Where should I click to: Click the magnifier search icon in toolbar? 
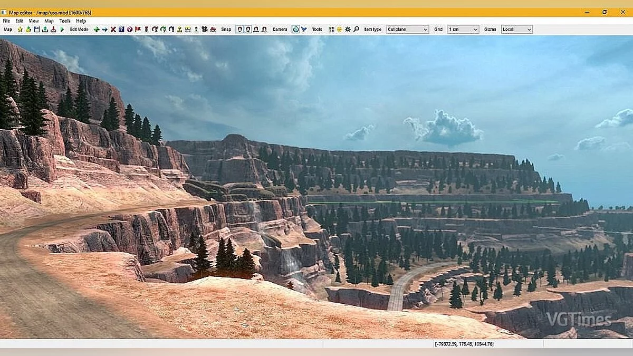356,30
